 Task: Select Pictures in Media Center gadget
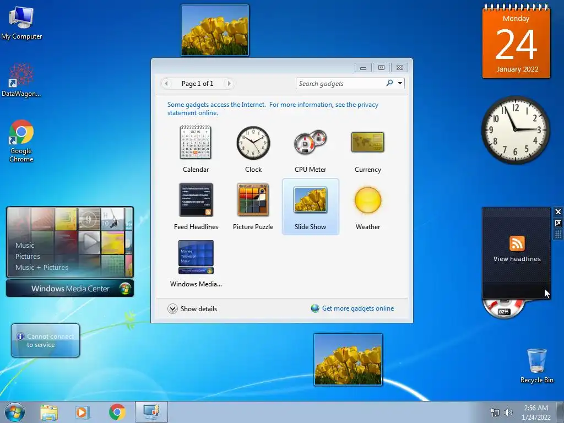point(28,257)
